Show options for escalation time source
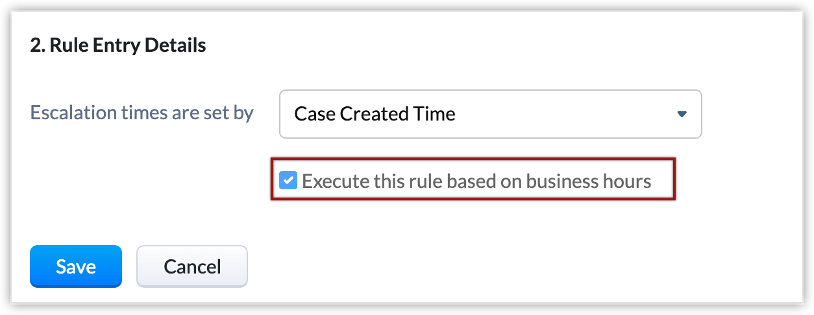Viewport: 814px width, 315px height. click(682, 114)
